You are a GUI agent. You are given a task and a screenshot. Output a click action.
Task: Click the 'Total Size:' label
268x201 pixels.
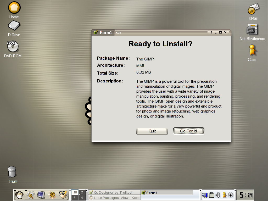coord(108,73)
